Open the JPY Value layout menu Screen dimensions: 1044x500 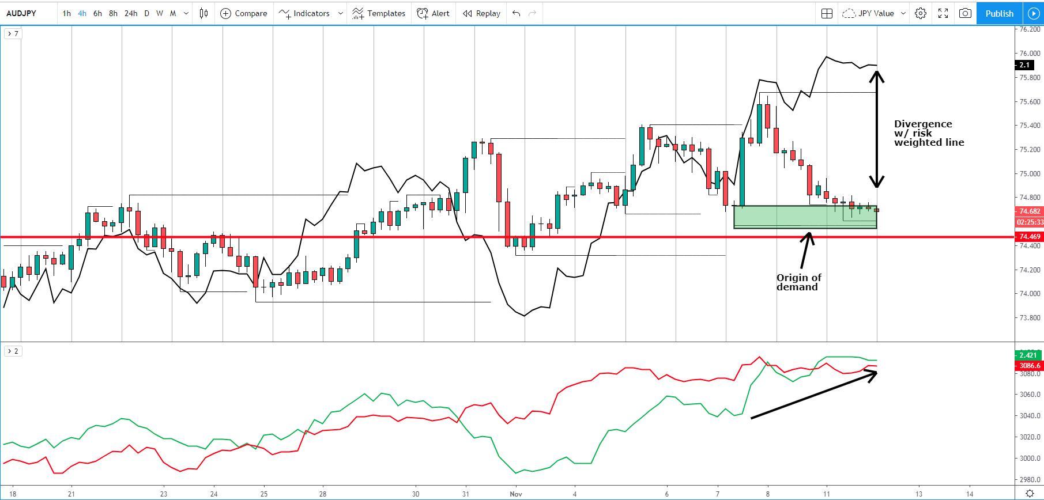coord(874,13)
